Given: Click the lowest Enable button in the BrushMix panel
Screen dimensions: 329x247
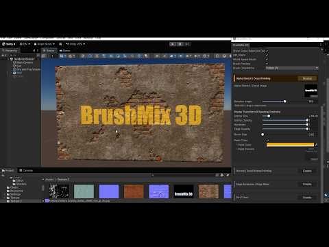Looking at the screenshot, I should point(307,198).
